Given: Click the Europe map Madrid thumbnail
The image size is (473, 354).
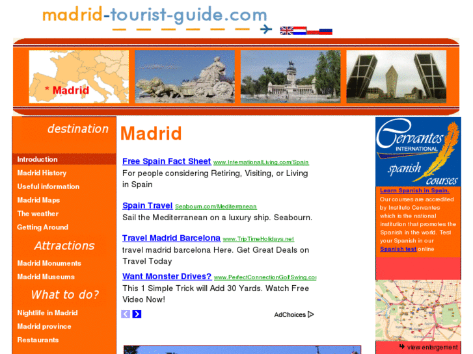Looking at the screenshot, I should 79,77.
